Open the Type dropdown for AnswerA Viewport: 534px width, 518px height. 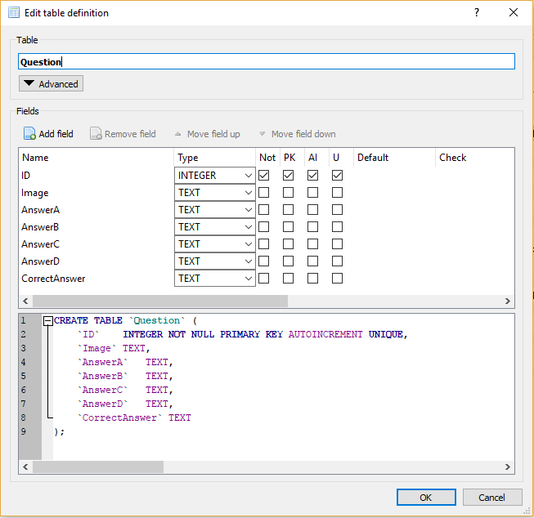[x=216, y=210]
